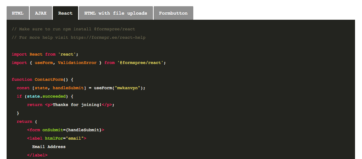The width and height of the screenshot is (362, 159).
Task: Open the AJAX tab
Action: tap(41, 13)
